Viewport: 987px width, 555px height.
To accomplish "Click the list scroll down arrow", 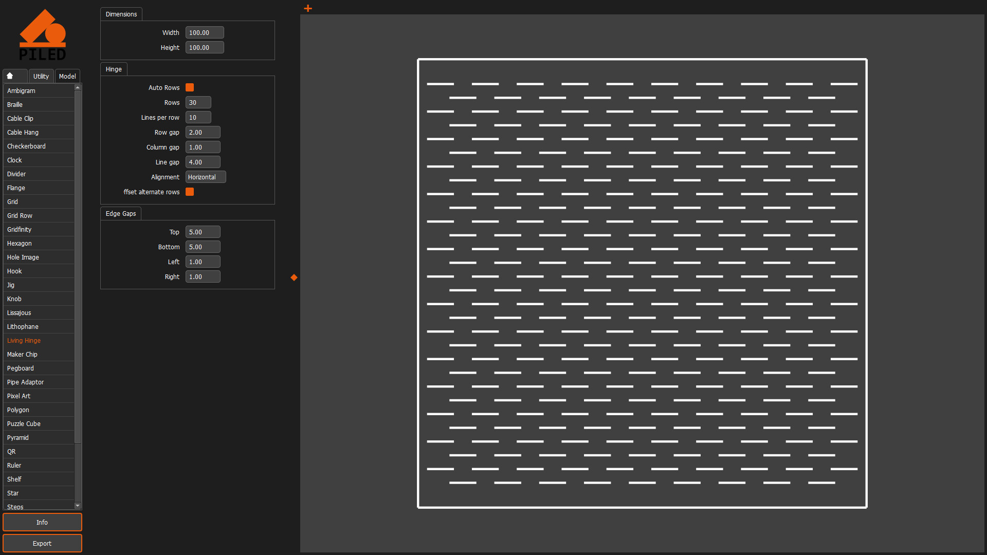I will point(78,506).
